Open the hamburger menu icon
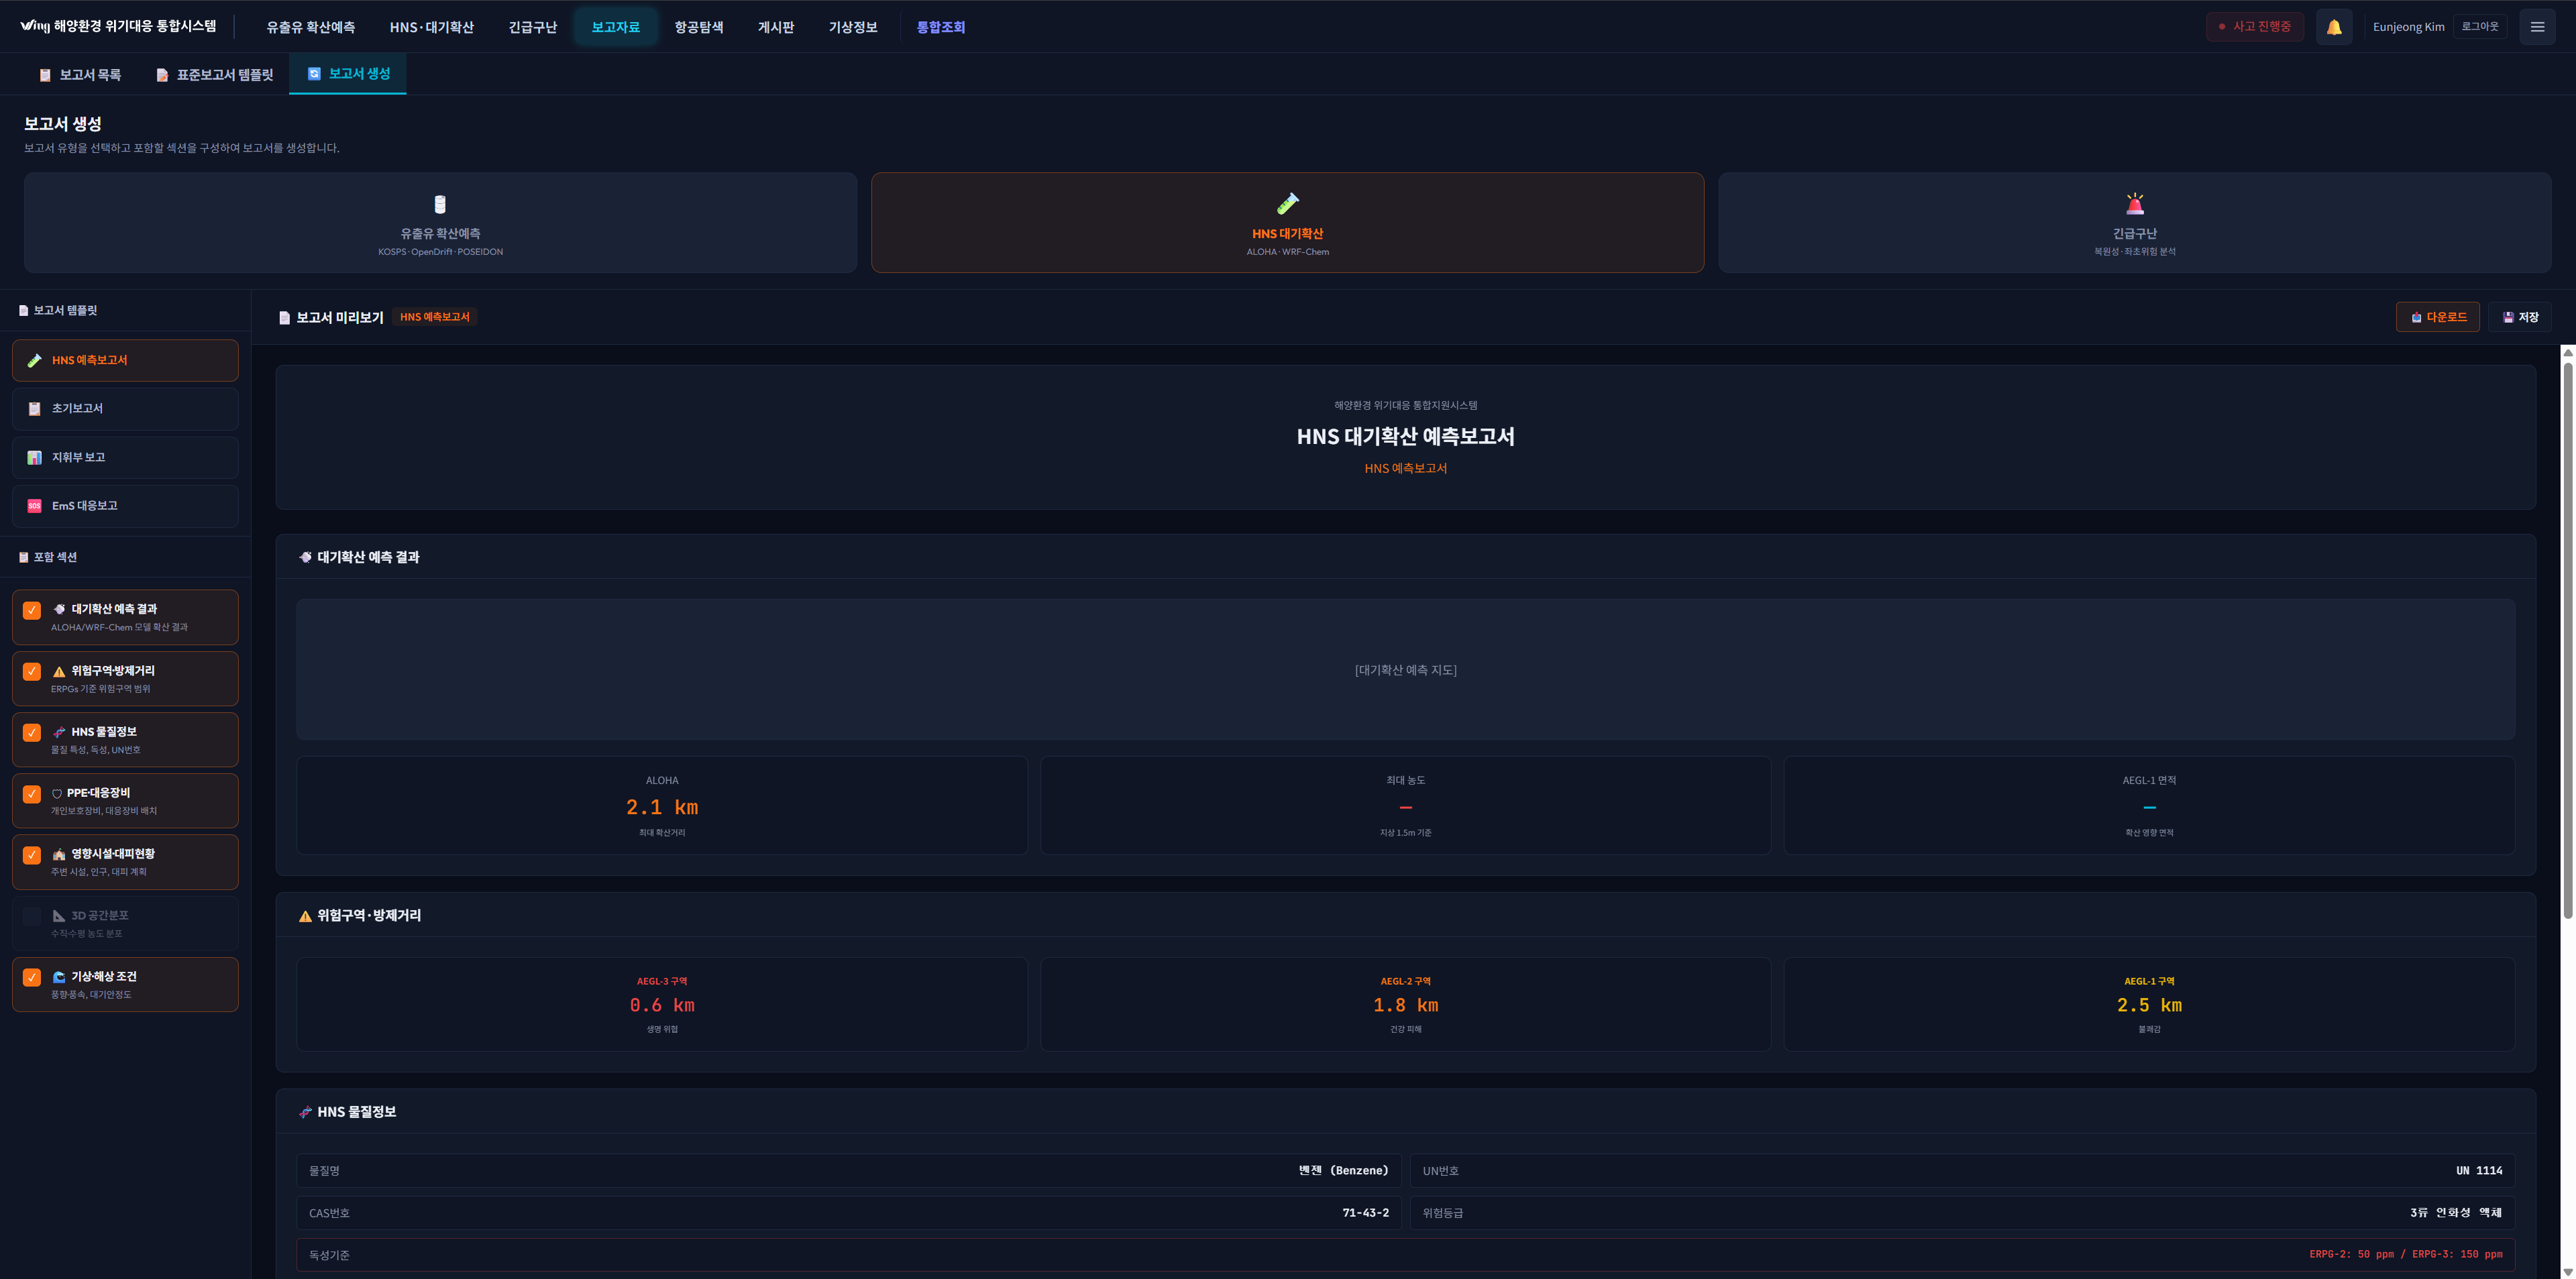The image size is (2576, 1279). (2536, 27)
